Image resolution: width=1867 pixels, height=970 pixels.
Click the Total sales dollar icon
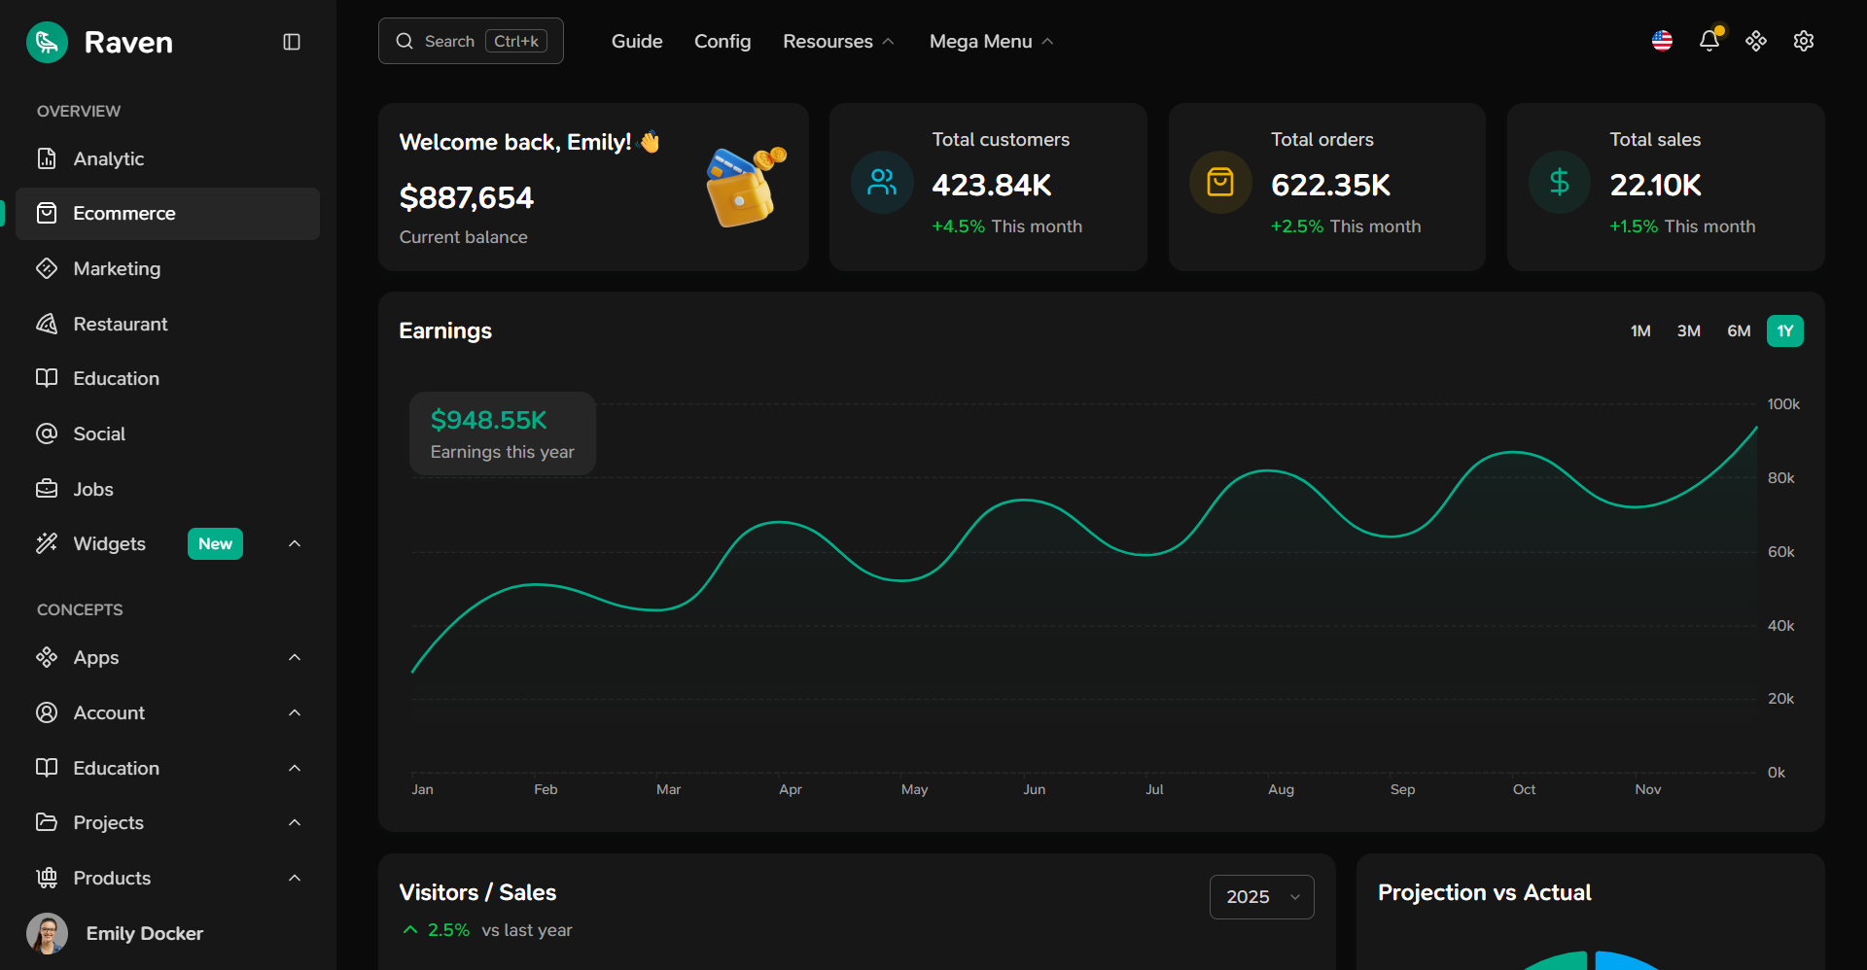1560,182
